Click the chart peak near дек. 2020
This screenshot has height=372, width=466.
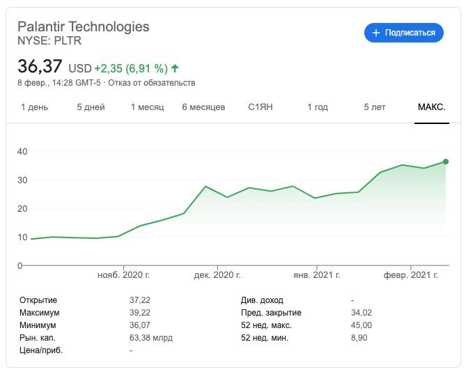[205, 187]
